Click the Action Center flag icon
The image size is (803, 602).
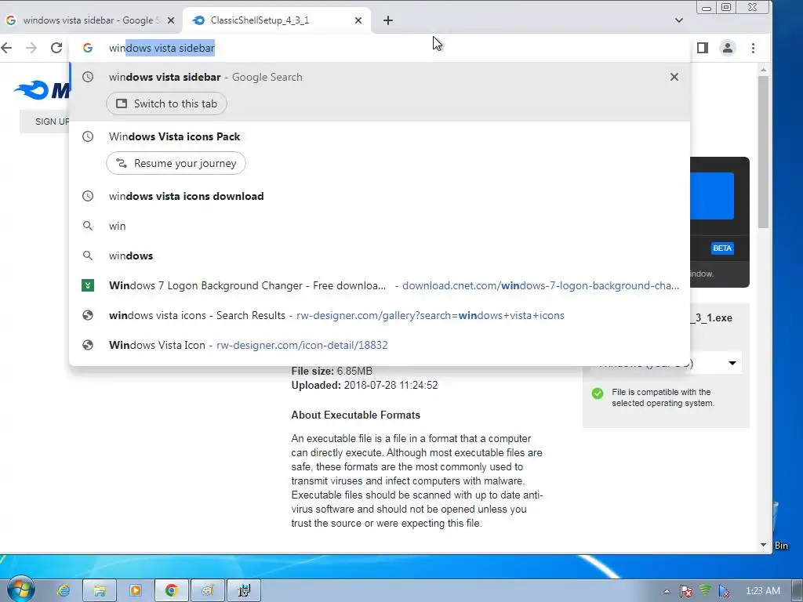point(685,591)
